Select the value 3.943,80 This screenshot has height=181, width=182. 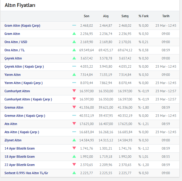(x=106, y=67)
